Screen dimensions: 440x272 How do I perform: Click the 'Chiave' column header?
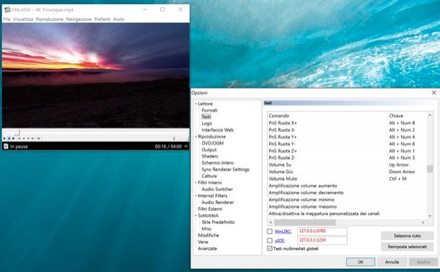(x=407, y=115)
